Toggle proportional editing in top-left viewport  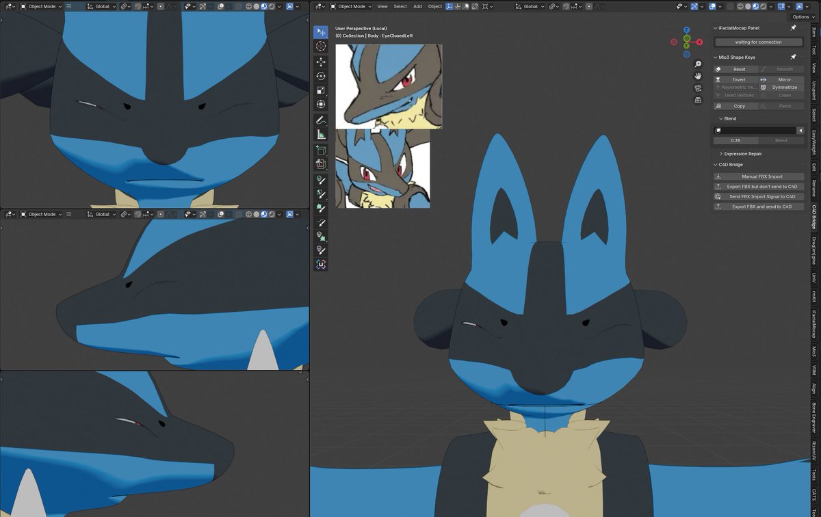click(x=161, y=5)
